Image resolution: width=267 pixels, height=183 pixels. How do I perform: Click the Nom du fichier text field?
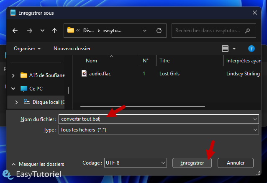click(155, 119)
